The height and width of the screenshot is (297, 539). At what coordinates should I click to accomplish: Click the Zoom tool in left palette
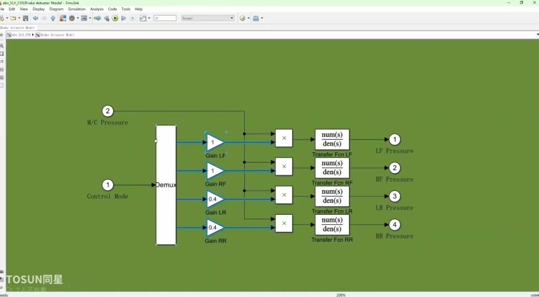click(2, 46)
